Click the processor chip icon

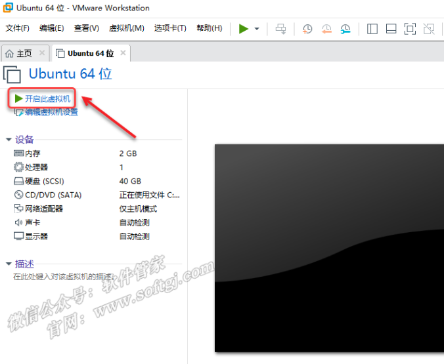coord(18,167)
